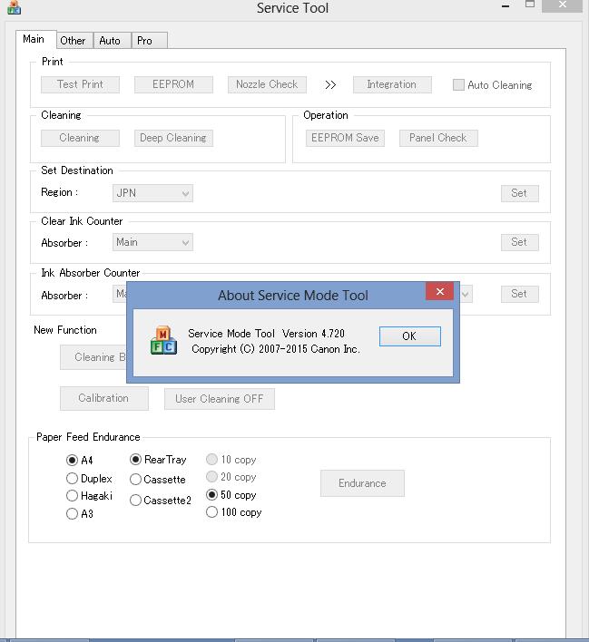
Task: Choose the 20 copy option
Action: coord(211,477)
